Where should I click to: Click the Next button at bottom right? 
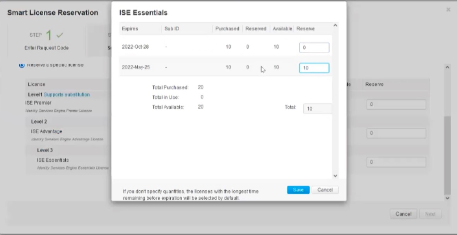pyautogui.click(x=431, y=214)
